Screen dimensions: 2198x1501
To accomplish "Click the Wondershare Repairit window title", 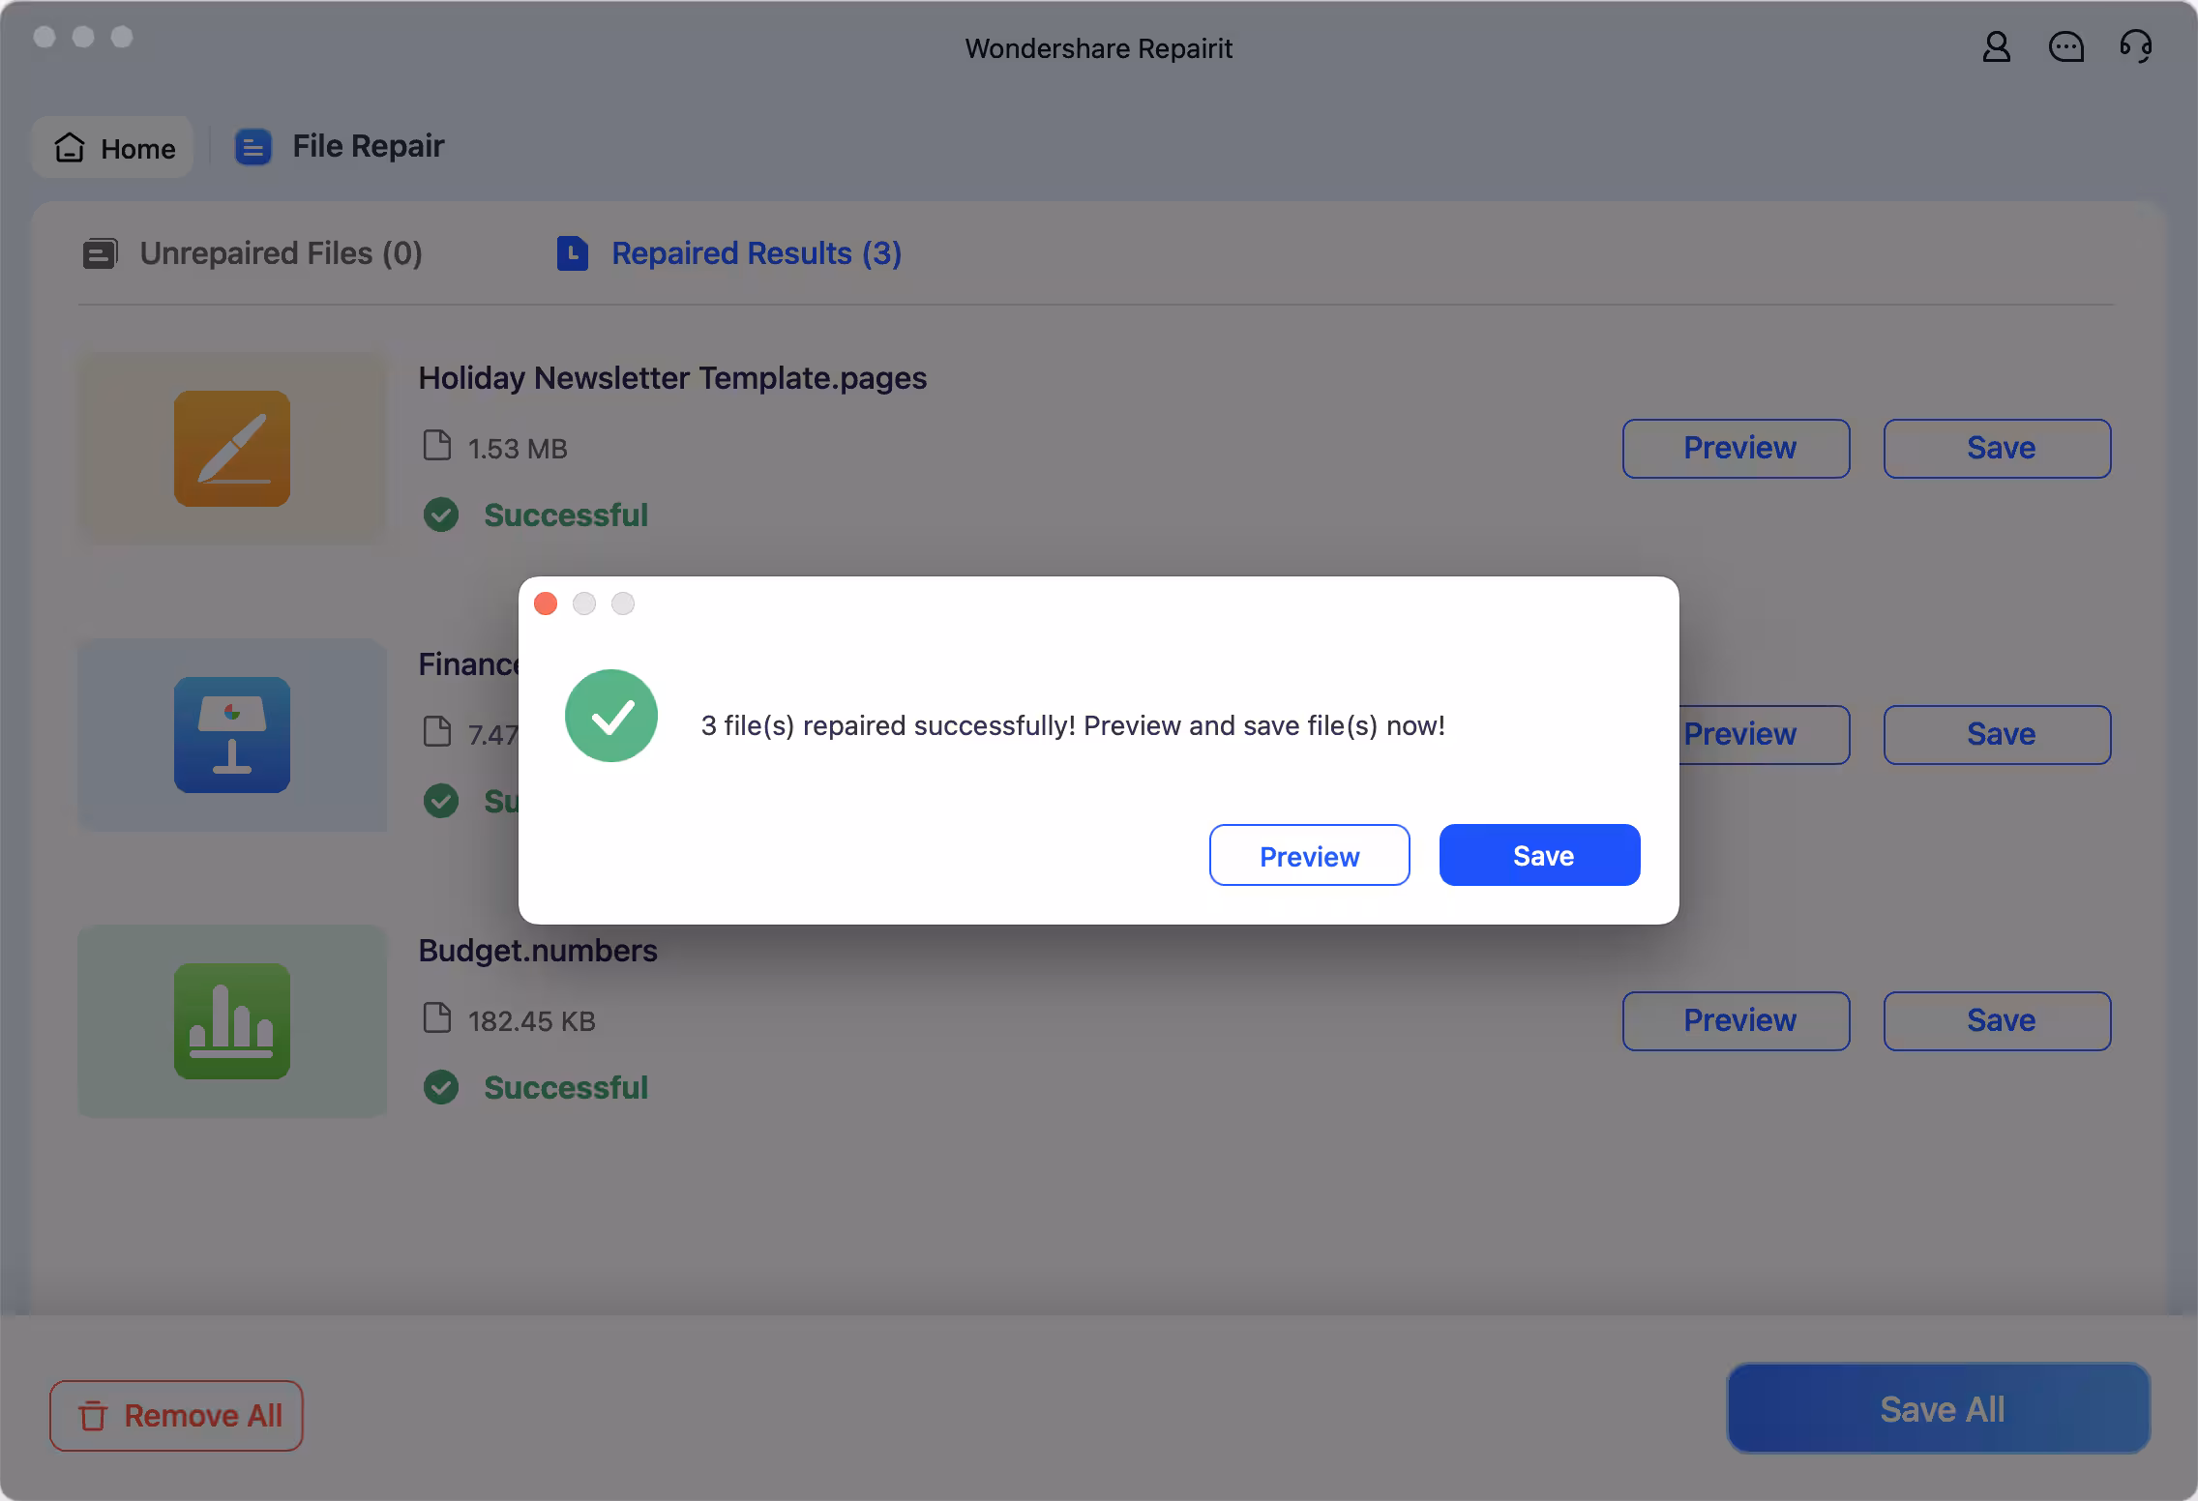I will tap(1099, 48).
